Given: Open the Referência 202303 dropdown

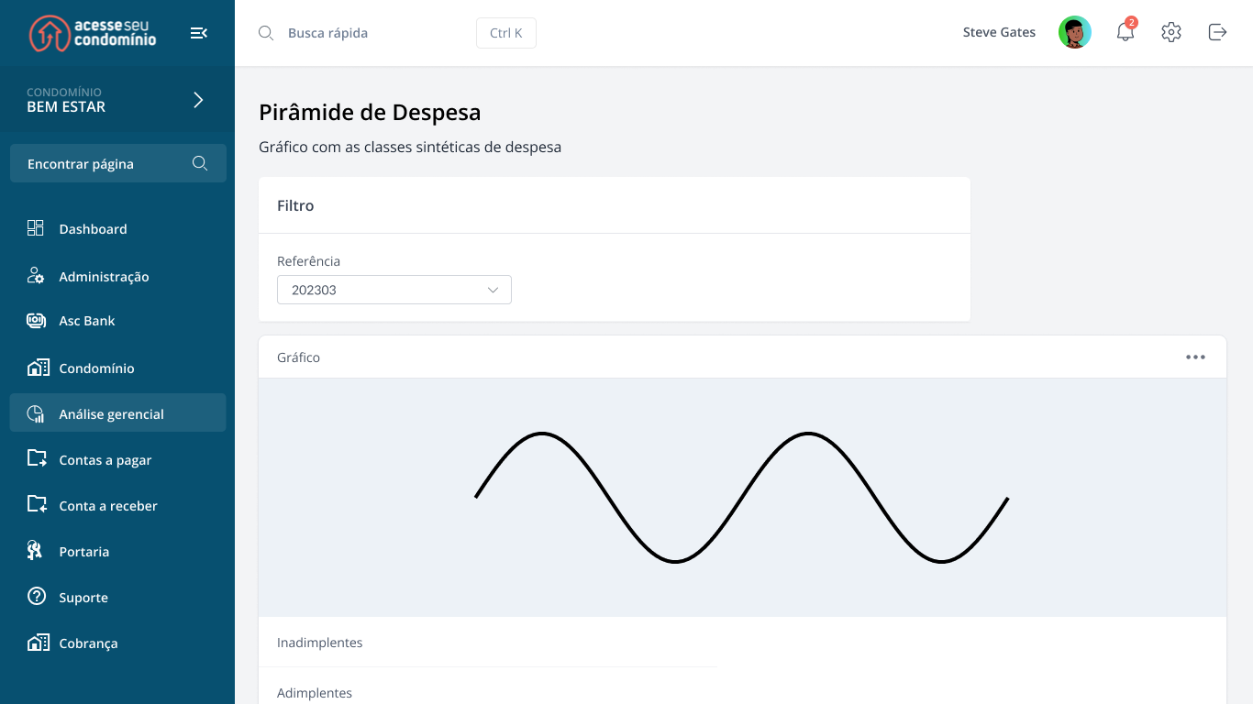Looking at the screenshot, I should pos(394,290).
